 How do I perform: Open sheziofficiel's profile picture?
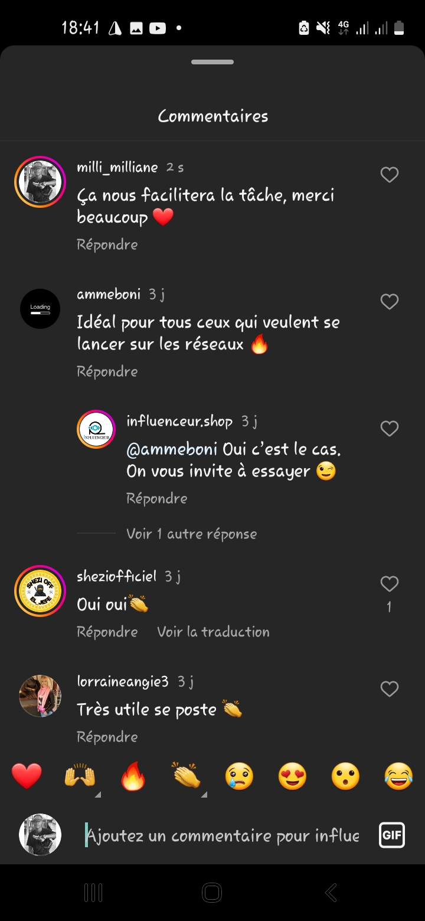click(40, 591)
